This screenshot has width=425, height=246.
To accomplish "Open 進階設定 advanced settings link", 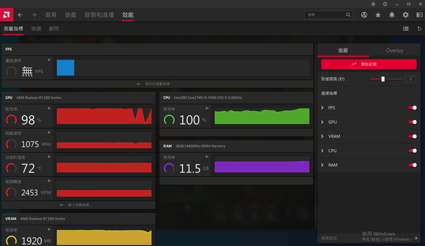I will click(329, 238).
